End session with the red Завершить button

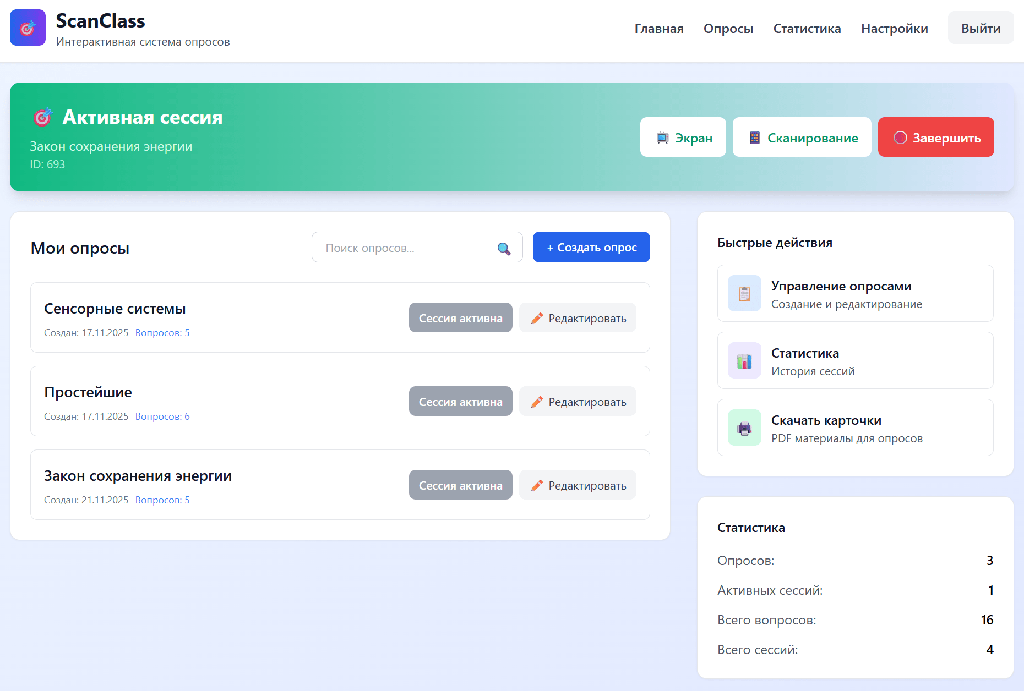point(935,138)
